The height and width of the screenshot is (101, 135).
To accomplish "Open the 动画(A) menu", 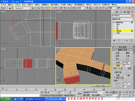I will tap(70, 5).
